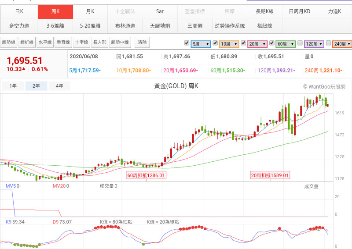Enable the 120周 moving average checkbox
Screen dimensions: 352x249
point(300,43)
